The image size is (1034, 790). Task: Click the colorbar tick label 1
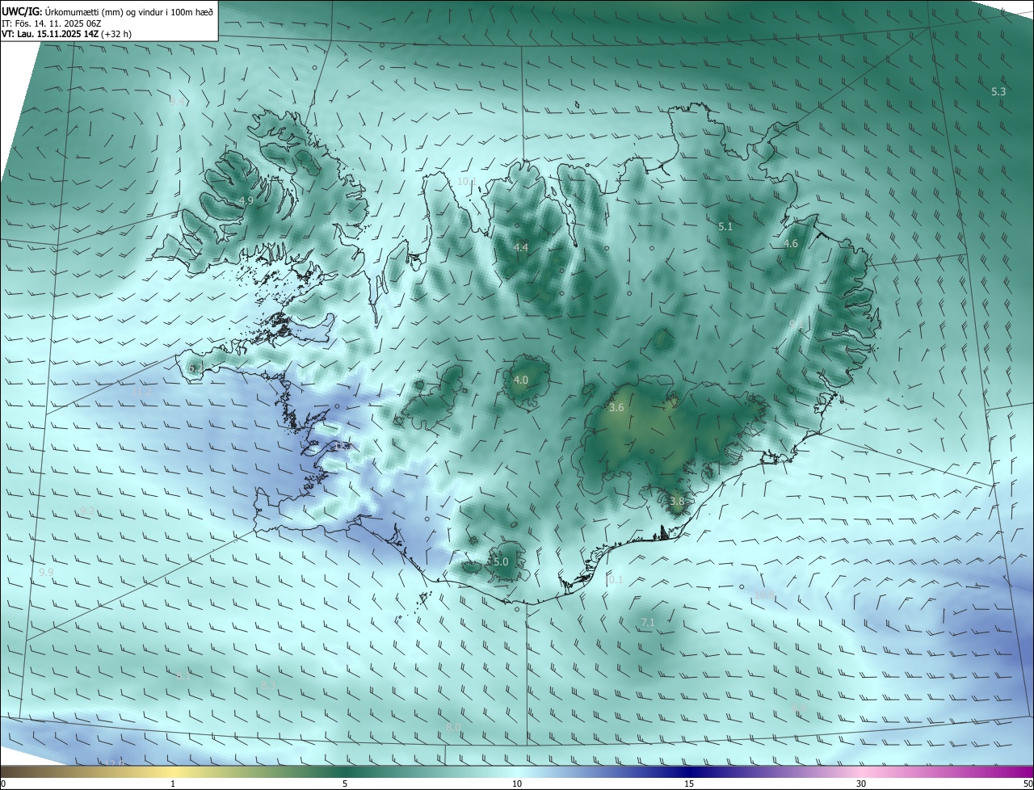click(173, 784)
